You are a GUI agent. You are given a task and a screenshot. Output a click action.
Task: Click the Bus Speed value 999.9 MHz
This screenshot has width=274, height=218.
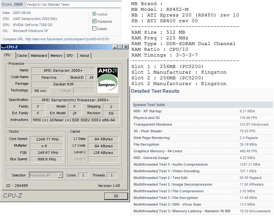(x=47, y=159)
